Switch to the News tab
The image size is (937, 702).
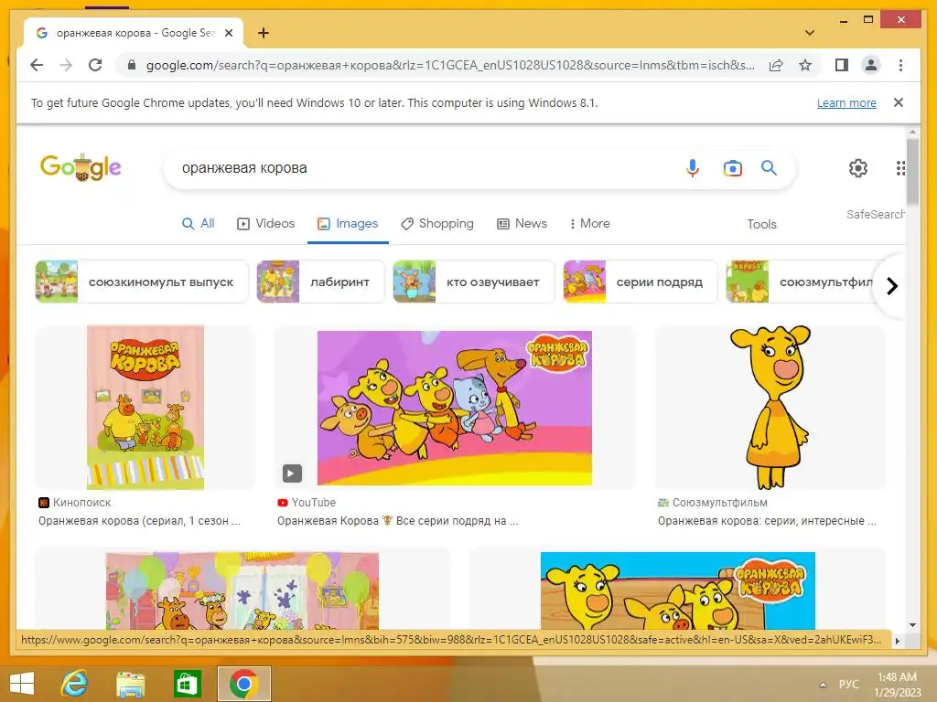tap(522, 224)
